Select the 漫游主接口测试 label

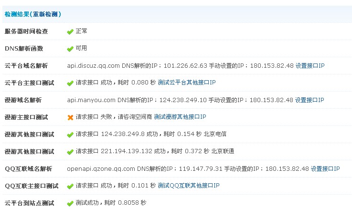coord(26,117)
